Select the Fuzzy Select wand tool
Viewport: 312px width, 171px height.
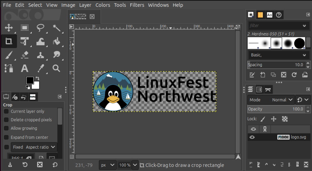pos(57,28)
